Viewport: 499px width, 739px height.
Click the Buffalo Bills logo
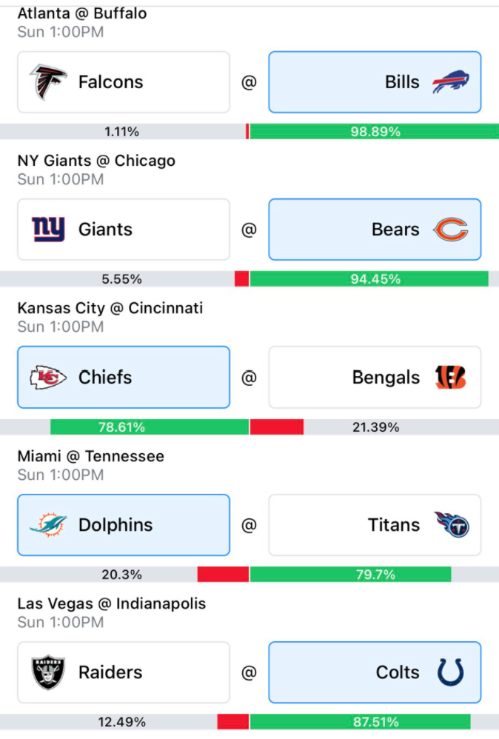450,82
